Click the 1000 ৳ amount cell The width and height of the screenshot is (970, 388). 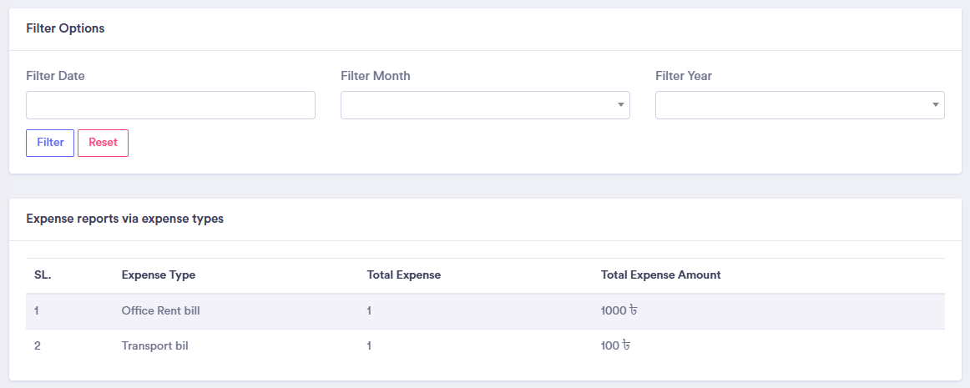click(619, 311)
